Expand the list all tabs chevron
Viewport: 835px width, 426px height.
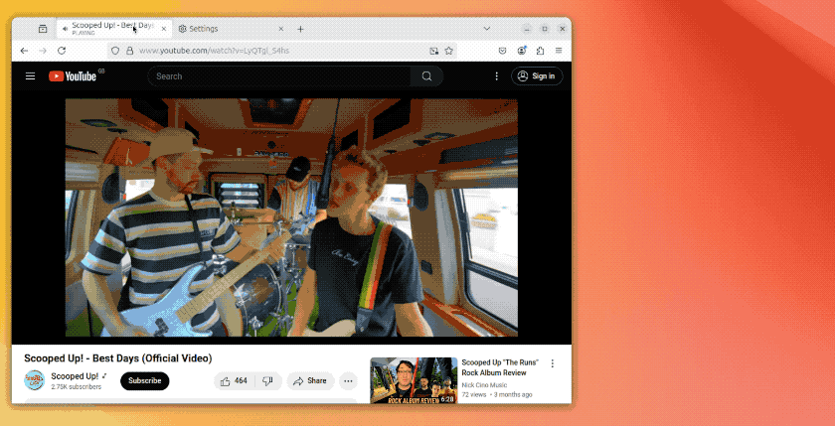coord(486,29)
